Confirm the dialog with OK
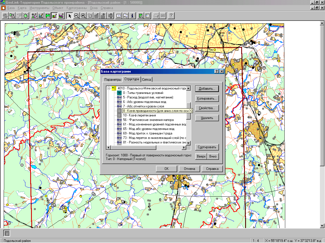The height and width of the screenshot is (243, 325). pyautogui.click(x=166, y=169)
